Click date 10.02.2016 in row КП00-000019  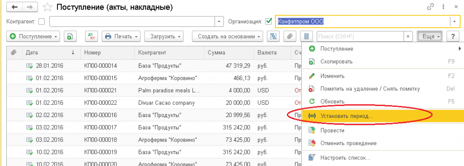tap(49, 152)
